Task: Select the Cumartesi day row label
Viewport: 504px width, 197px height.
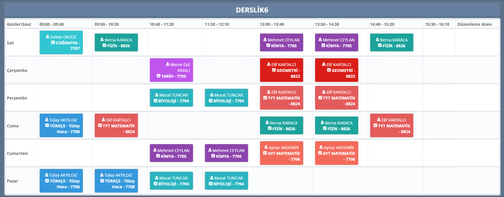Action: (17, 153)
